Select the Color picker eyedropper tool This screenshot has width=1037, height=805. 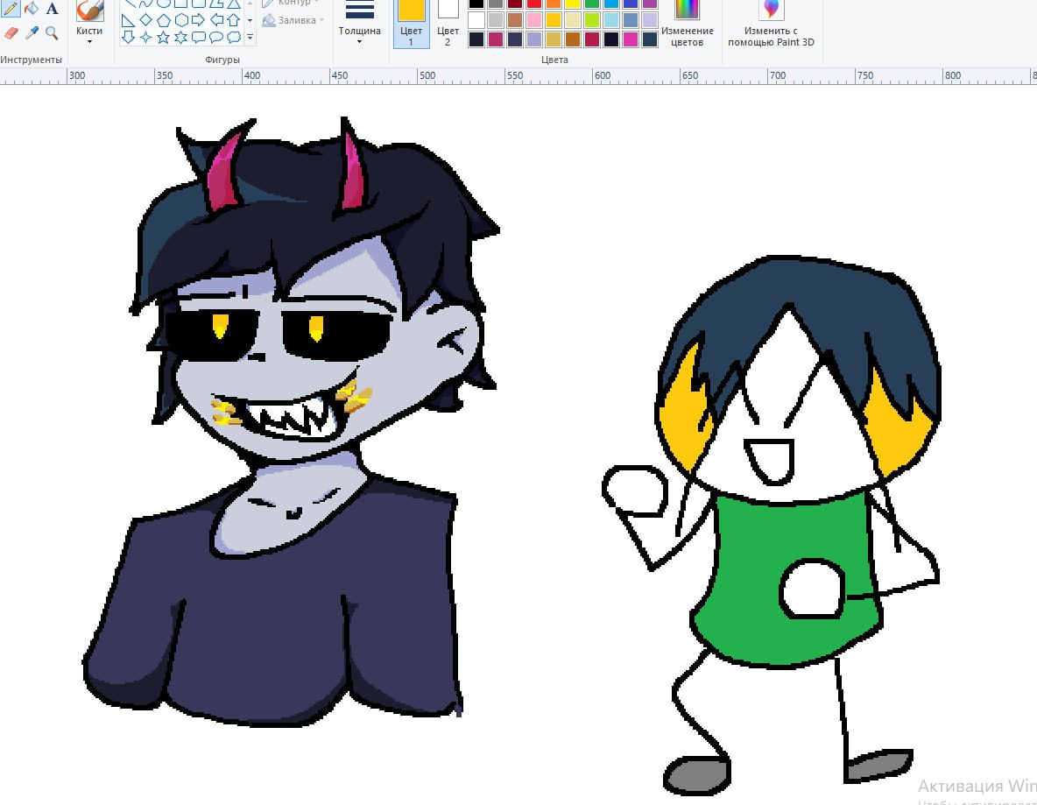[31, 32]
